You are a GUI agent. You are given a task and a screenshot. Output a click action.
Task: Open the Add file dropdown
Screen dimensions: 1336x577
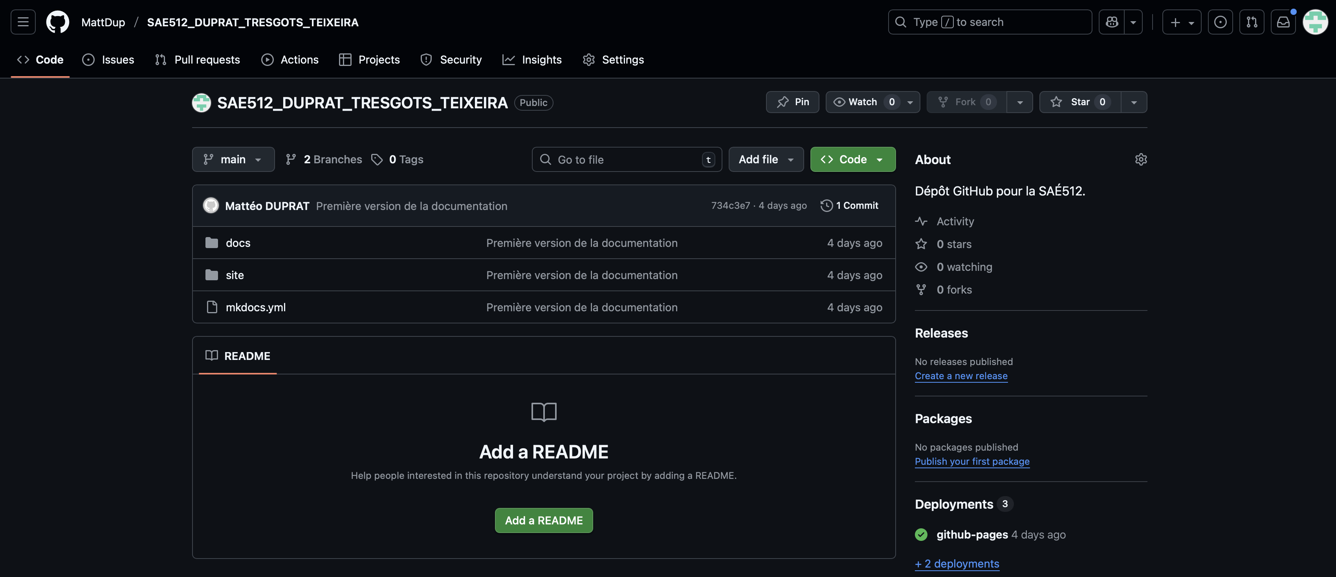pos(766,159)
